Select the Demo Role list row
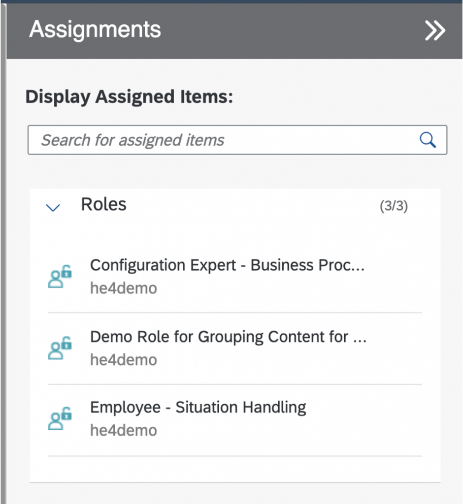Viewport: 463px width, 504px height. pyautogui.click(x=235, y=348)
